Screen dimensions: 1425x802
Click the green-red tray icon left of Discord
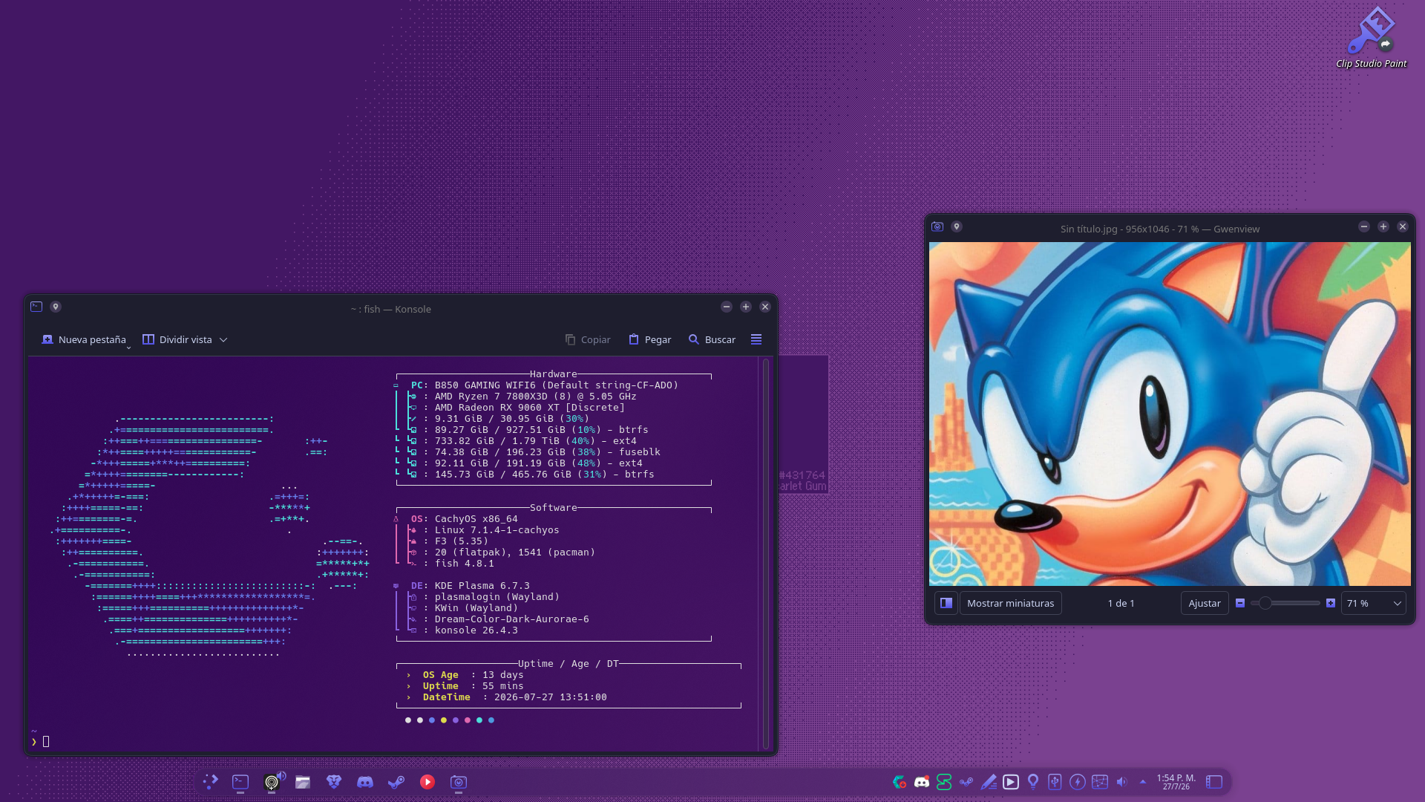click(900, 781)
